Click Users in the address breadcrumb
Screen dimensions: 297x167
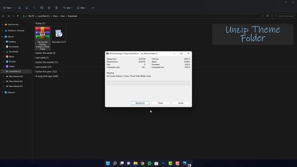pos(55,16)
